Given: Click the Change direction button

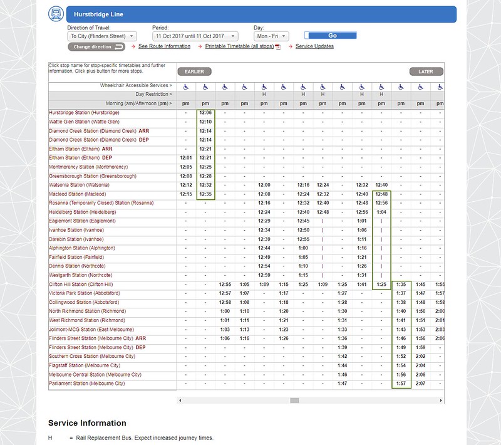Looking at the screenshot, I should [x=96, y=47].
